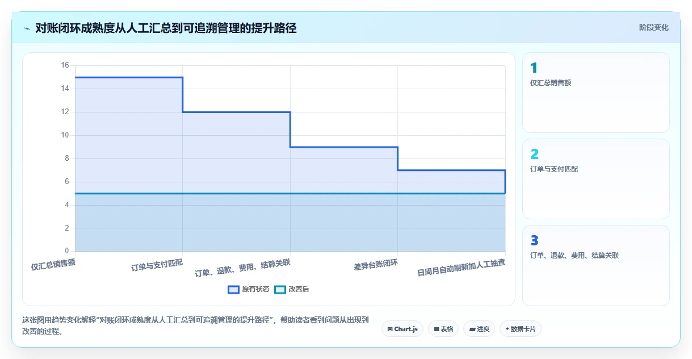Viewport: 692px width, 359px height.
Task: Open card 2 订单与支付匹配
Action: point(596,179)
